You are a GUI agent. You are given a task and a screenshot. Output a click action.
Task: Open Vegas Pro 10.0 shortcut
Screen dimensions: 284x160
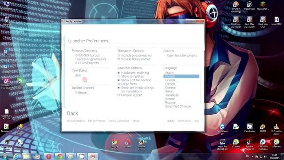222,144
